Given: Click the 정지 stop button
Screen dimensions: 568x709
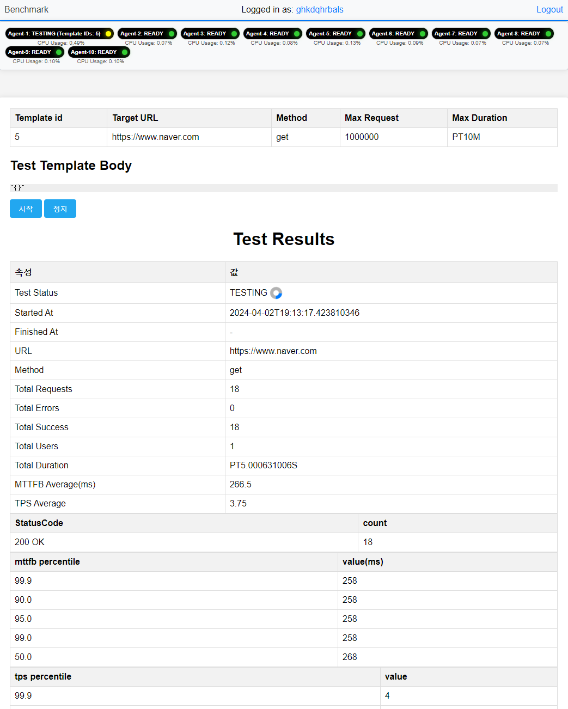Looking at the screenshot, I should click(60, 209).
